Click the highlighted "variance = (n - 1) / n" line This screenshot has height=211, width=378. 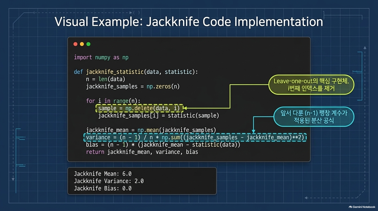(x=195, y=137)
